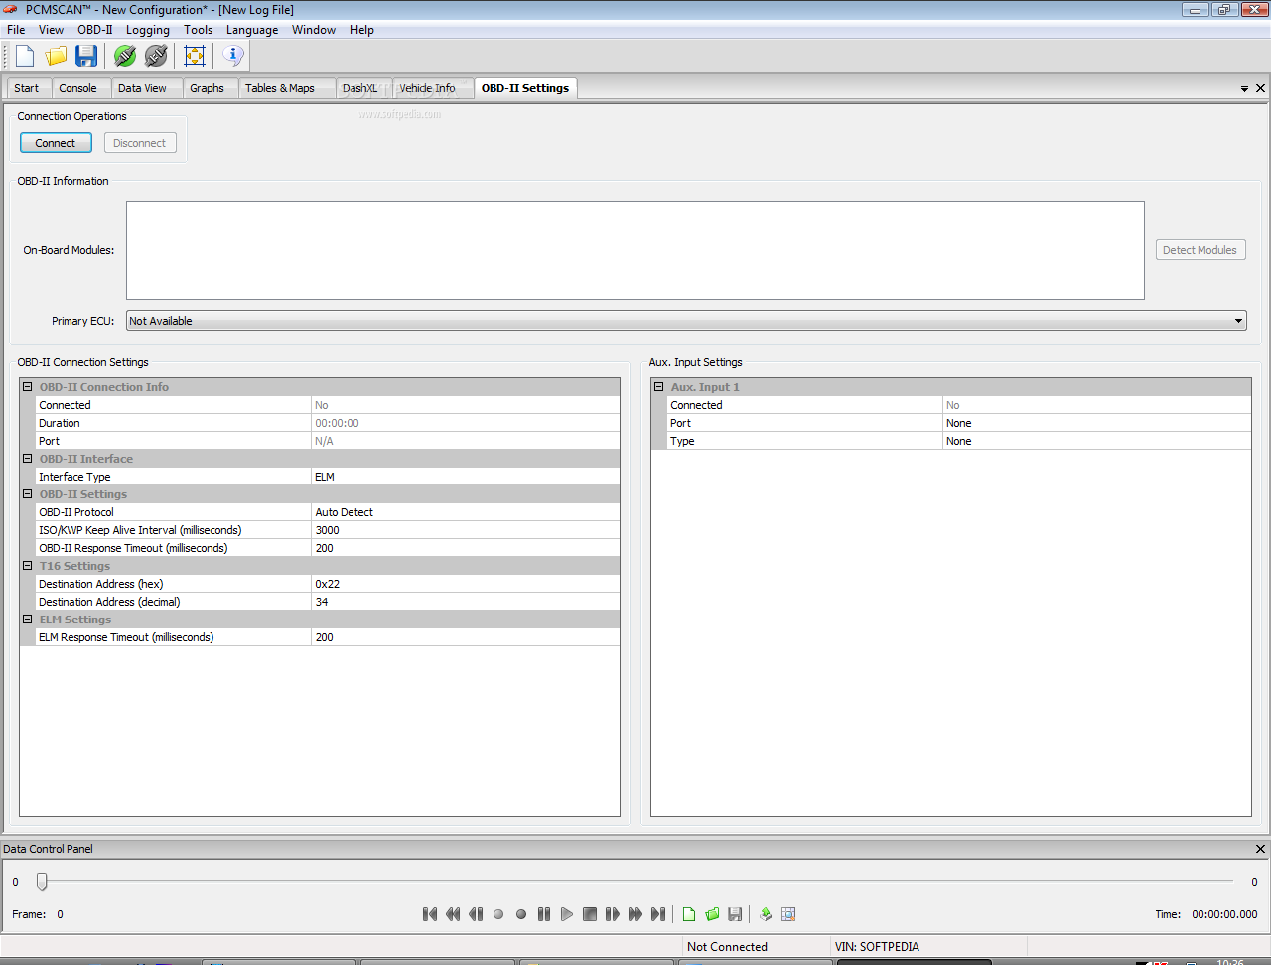Click the light gray record circle button
The image size is (1271, 965).
498,914
